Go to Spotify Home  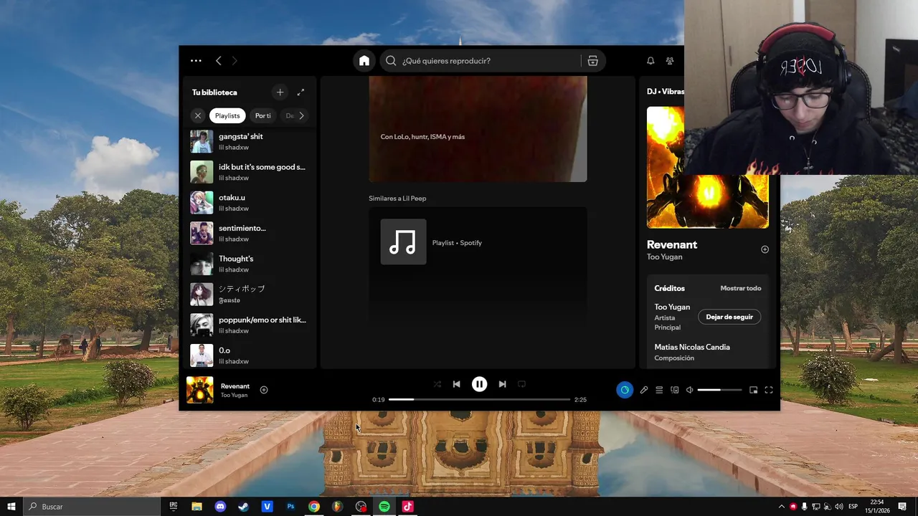(x=364, y=61)
